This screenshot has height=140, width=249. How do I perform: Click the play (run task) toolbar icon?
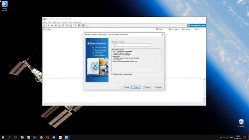tap(48, 25)
